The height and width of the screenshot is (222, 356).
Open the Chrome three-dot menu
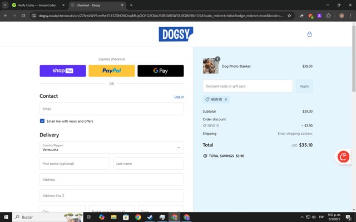[x=350, y=16]
